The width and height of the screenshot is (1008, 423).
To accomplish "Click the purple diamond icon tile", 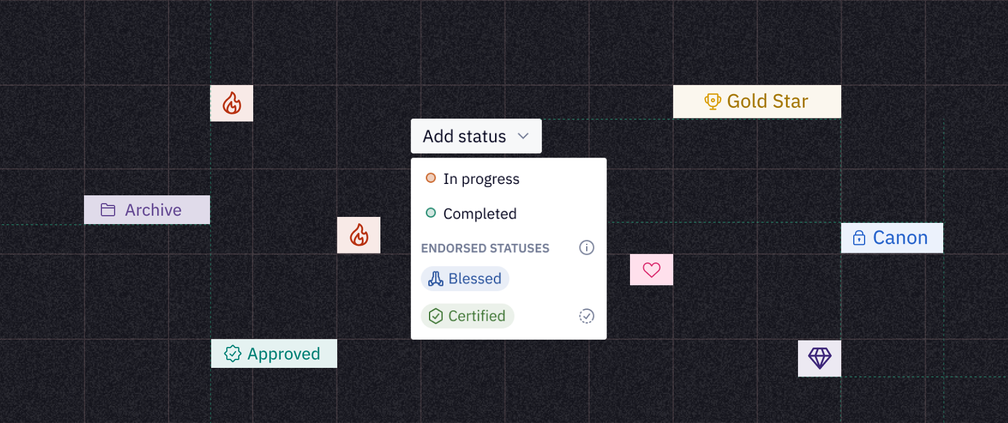I will 820,358.
